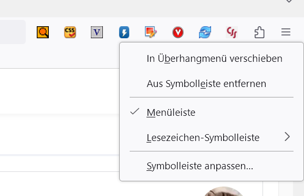The height and width of the screenshot is (196, 304).
Task: Click the arrow beside Lesezeichen-Symbolleiste
Action: click(287, 137)
